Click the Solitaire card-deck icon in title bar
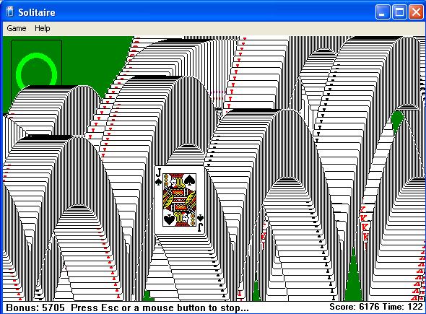The image size is (426, 314). point(10,12)
